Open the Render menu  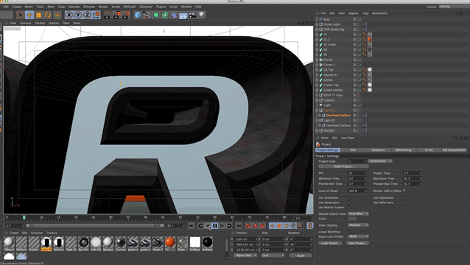click(x=103, y=7)
